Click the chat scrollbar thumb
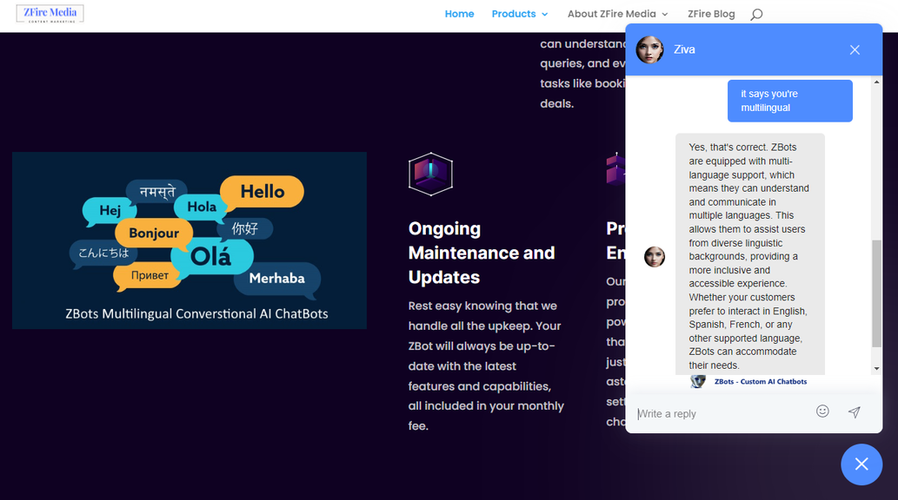The image size is (898, 500). point(876,293)
